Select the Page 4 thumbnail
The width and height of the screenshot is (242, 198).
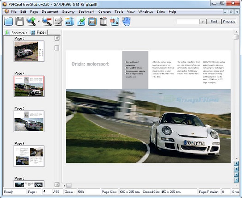pos(29,86)
